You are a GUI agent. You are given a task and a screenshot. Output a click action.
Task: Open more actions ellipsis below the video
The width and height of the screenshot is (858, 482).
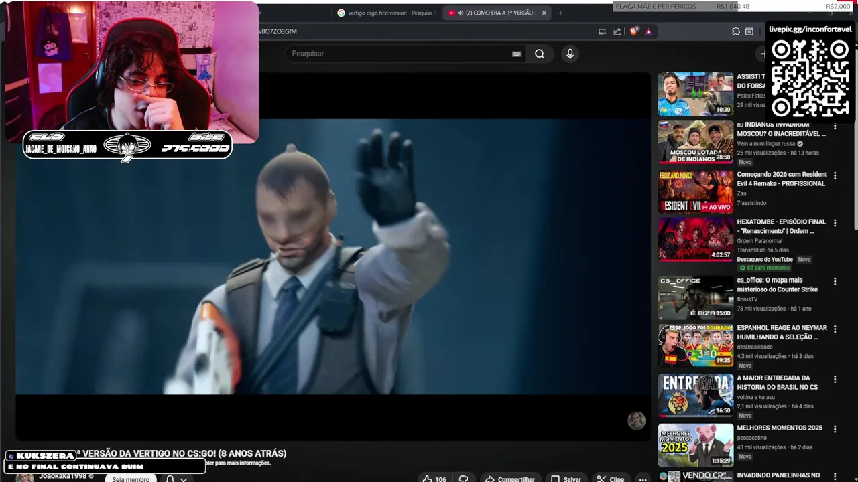(643, 479)
